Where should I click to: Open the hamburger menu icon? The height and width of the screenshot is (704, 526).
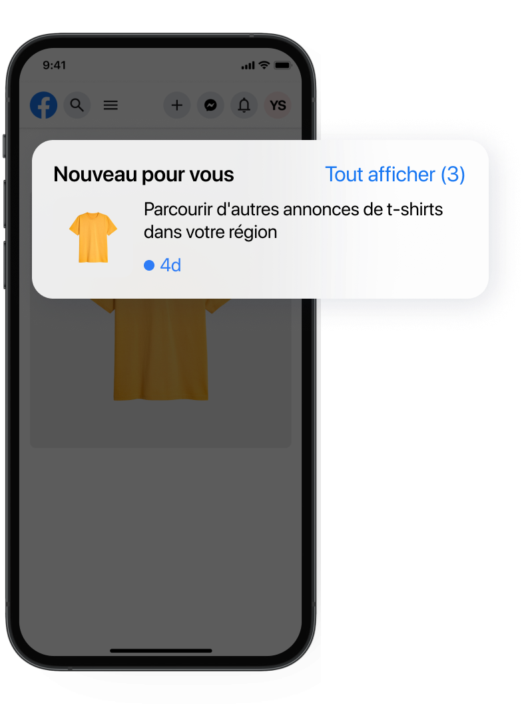tap(111, 105)
